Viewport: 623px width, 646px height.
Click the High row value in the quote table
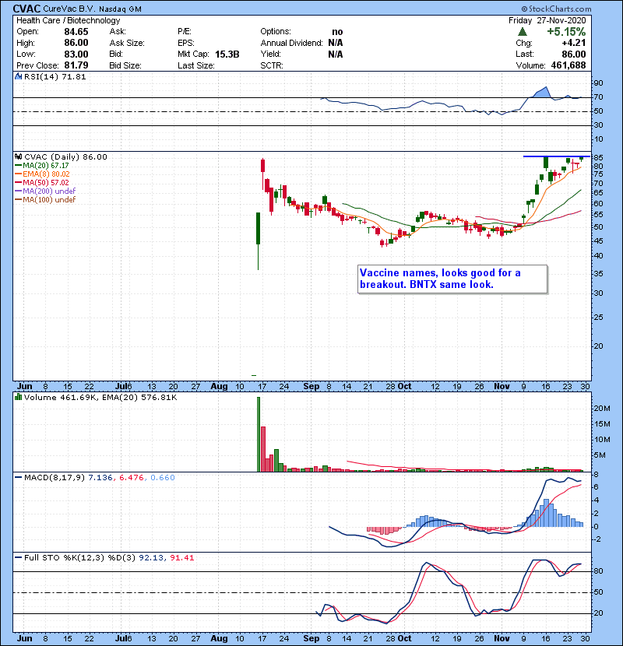coord(76,43)
